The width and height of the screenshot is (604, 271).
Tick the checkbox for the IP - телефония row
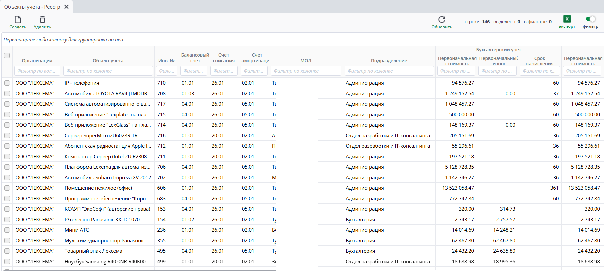click(7, 83)
